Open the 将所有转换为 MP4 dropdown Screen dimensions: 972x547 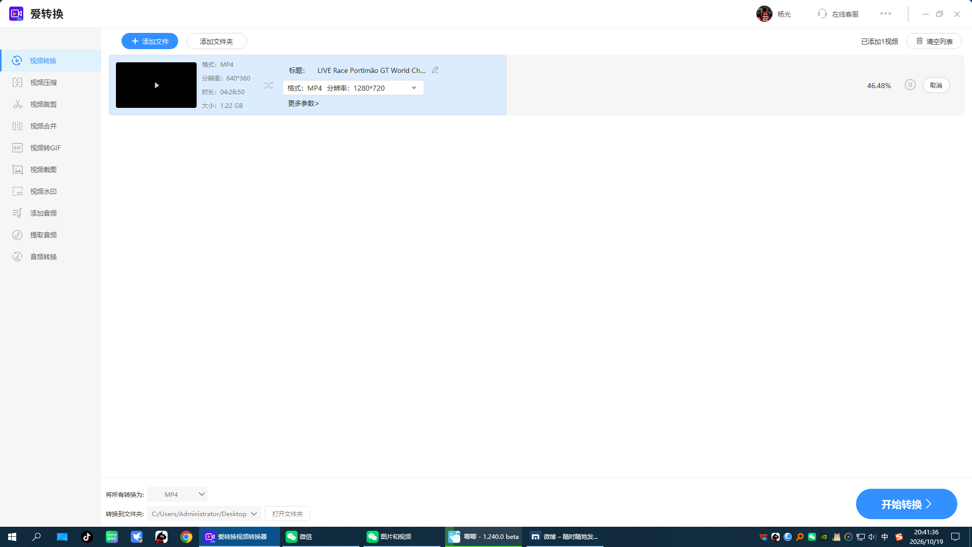pos(178,494)
